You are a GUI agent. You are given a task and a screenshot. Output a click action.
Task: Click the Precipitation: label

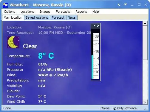click(x=18, y=80)
